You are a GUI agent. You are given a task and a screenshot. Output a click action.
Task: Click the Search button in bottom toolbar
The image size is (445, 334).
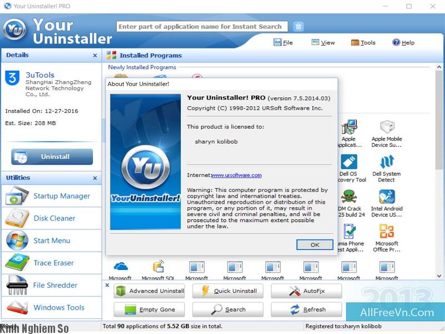tap(228, 310)
